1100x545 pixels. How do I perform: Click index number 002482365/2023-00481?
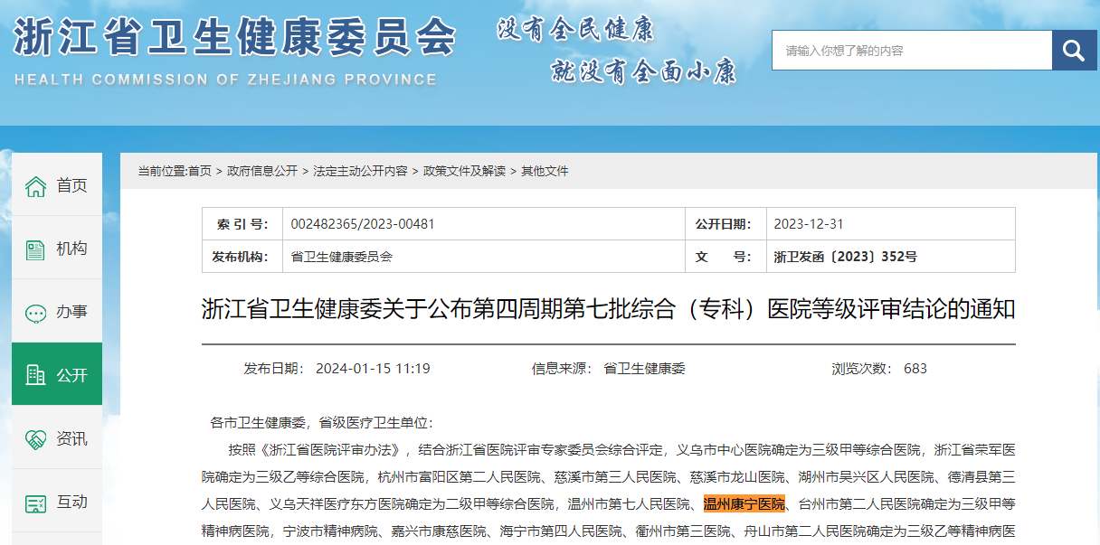(363, 224)
